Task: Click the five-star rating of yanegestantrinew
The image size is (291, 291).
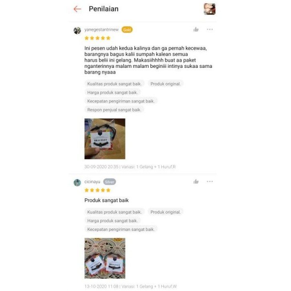Action: pyautogui.click(x=98, y=38)
